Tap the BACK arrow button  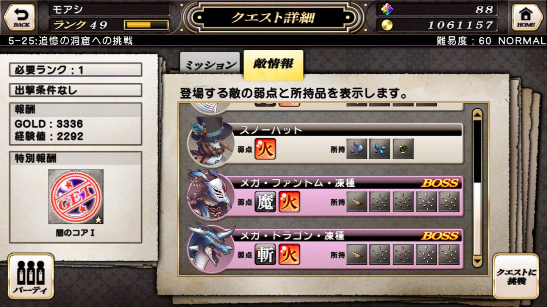(19, 18)
